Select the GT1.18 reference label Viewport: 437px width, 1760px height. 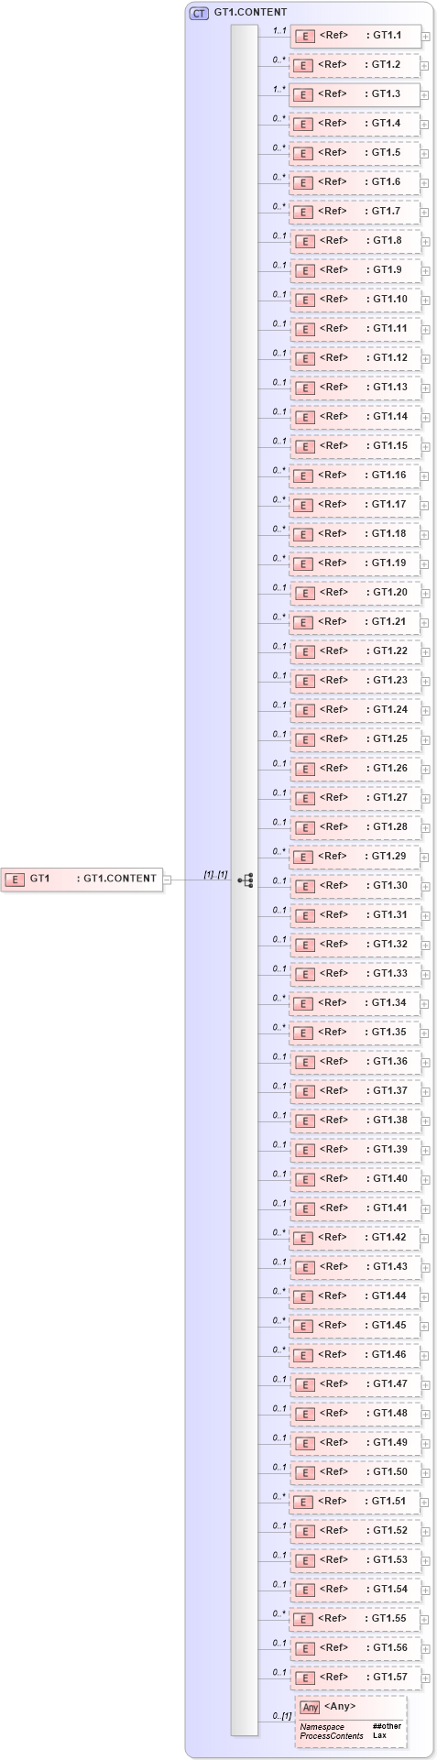[386, 533]
